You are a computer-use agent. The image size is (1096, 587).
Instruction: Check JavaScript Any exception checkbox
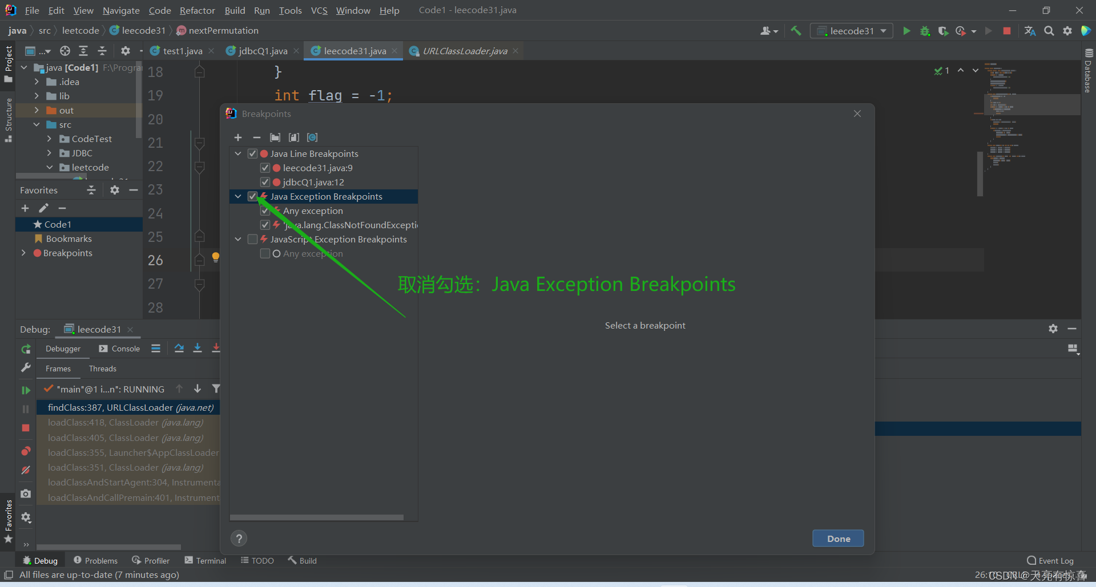[x=265, y=253]
